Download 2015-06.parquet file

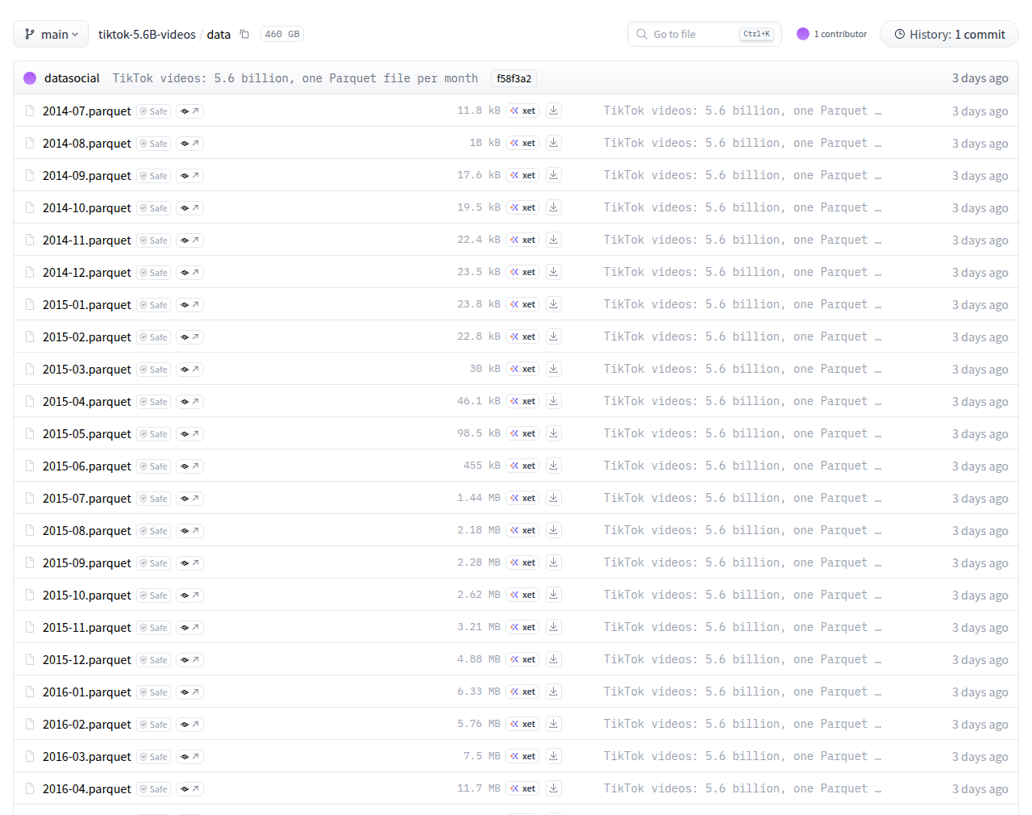[x=554, y=466]
